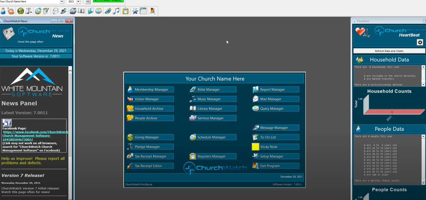Open Schedule via the clock toolbar icon
This screenshot has width=426, height=200.
pyautogui.click(x=38, y=11)
